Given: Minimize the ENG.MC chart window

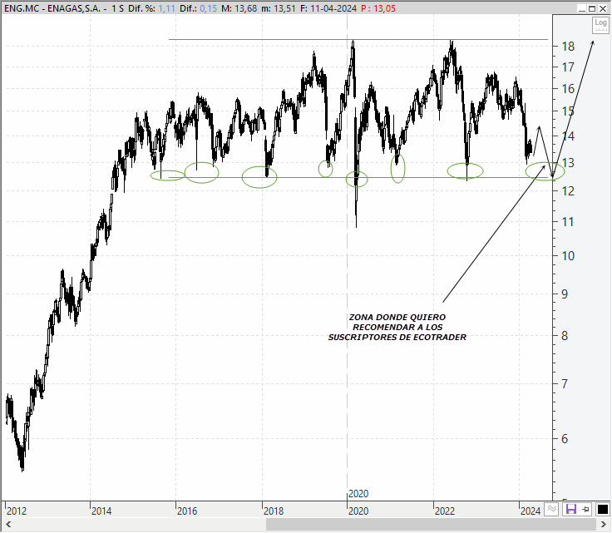Looking at the screenshot, I should (x=582, y=8).
